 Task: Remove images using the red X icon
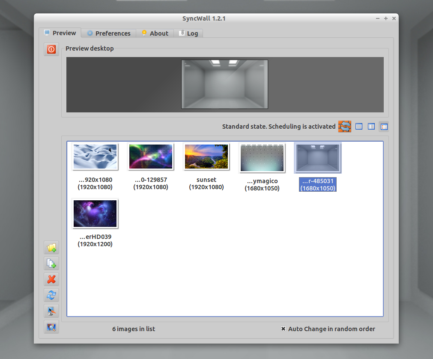point(51,279)
